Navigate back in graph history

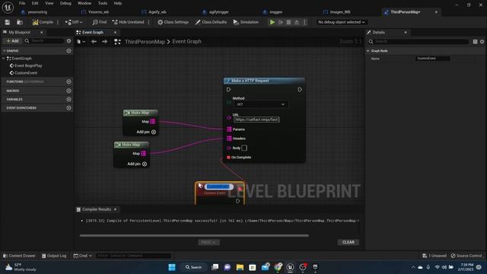click(x=94, y=41)
